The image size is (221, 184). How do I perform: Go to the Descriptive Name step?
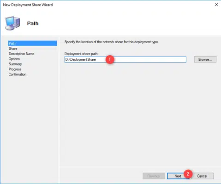pyautogui.click(x=22, y=54)
